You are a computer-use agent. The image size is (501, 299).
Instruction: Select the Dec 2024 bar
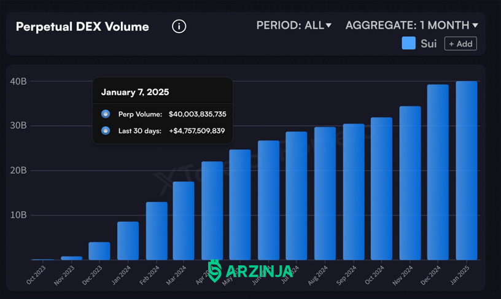click(438, 172)
